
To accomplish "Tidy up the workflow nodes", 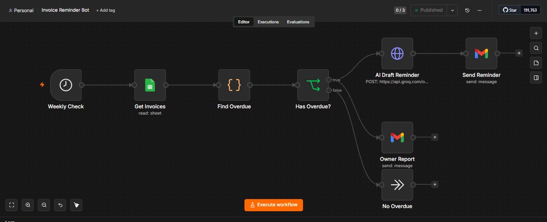I will [x=77, y=205].
